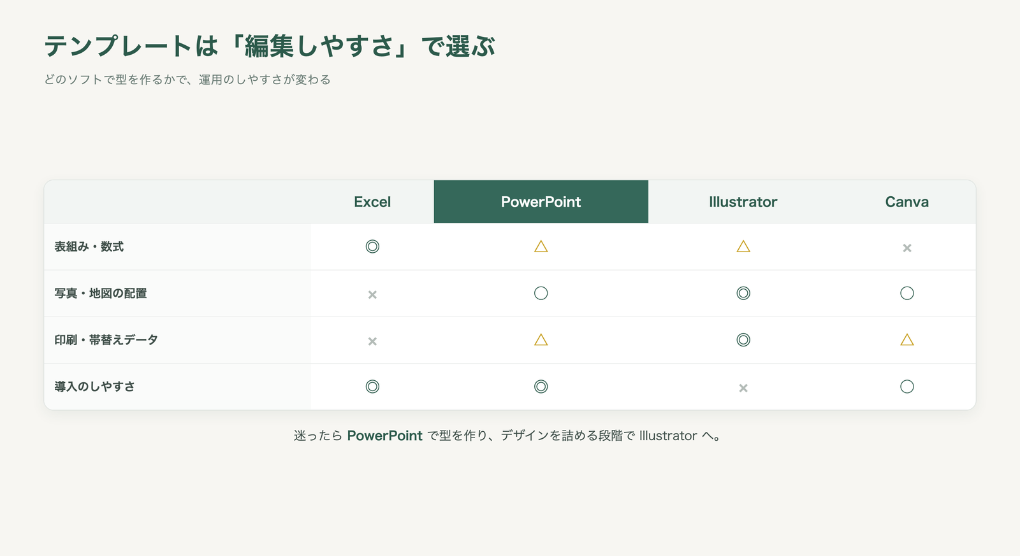Image resolution: width=1020 pixels, height=556 pixels.
Task: Click the cross icon for Canva 表組み・数式
Action: pos(907,248)
